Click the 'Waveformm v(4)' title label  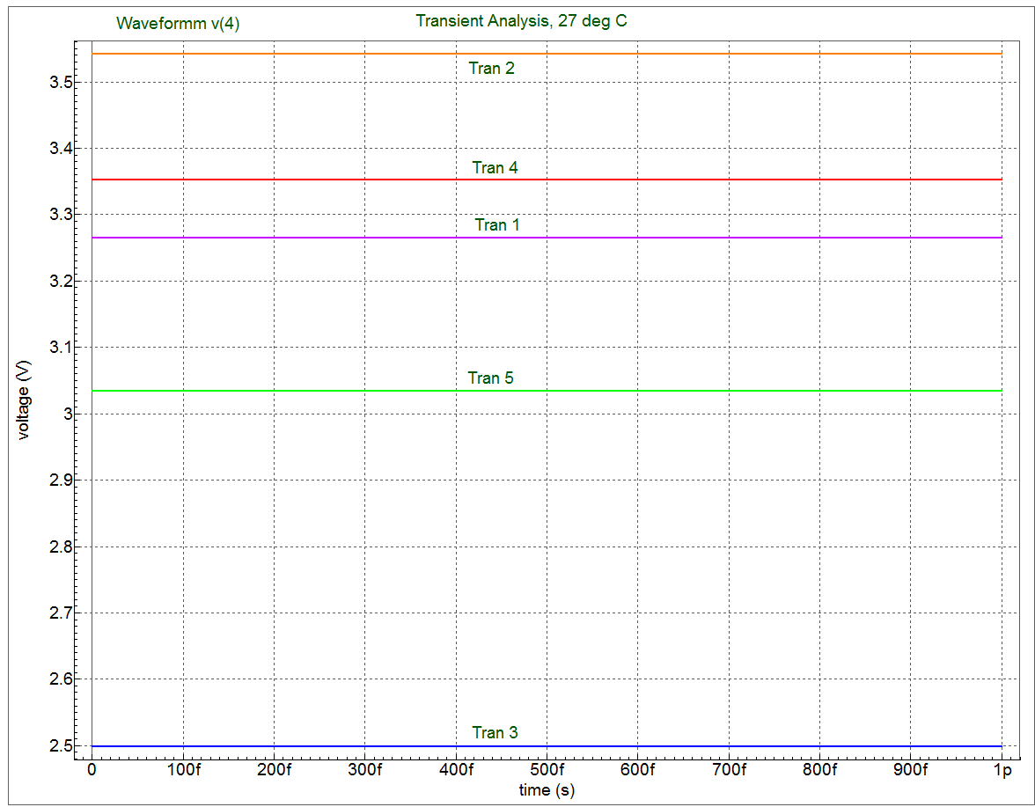[x=178, y=23]
